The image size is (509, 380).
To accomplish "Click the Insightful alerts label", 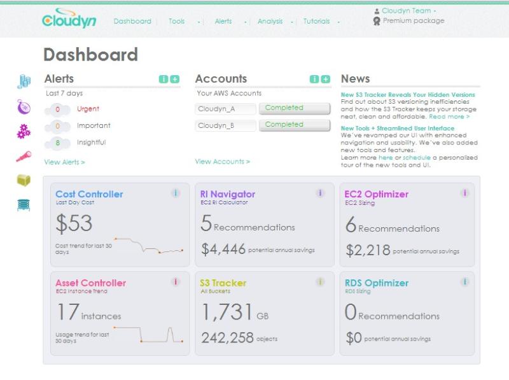I will click(91, 142).
